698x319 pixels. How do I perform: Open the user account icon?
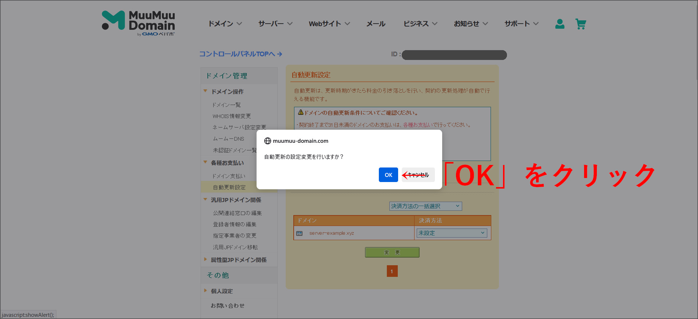[x=560, y=24]
